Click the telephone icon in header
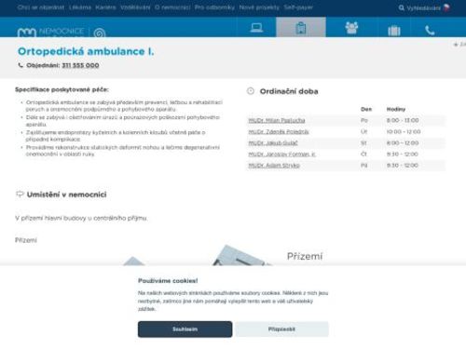 point(430,31)
